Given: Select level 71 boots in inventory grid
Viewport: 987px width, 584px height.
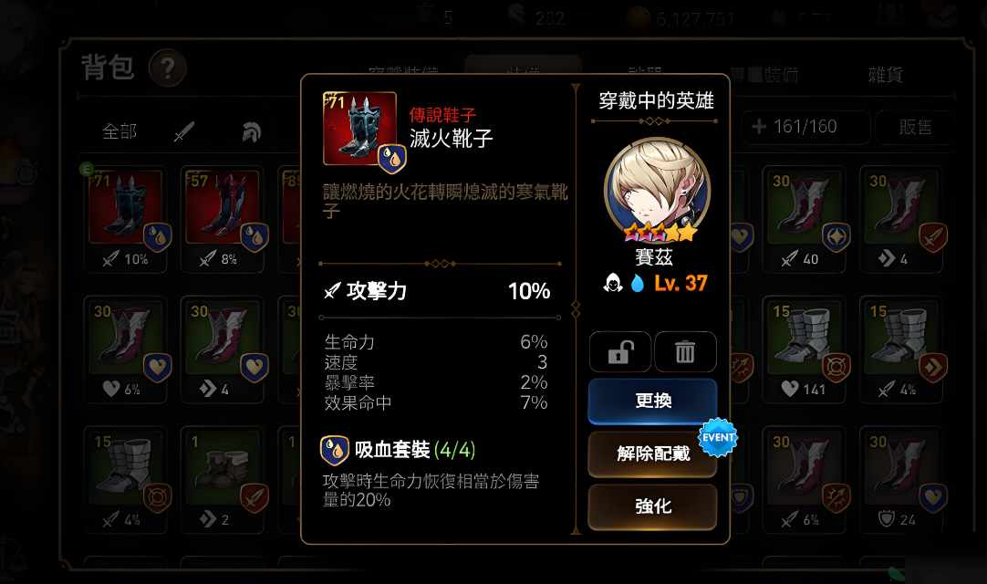Looking at the screenshot, I should click(x=126, y=219).
